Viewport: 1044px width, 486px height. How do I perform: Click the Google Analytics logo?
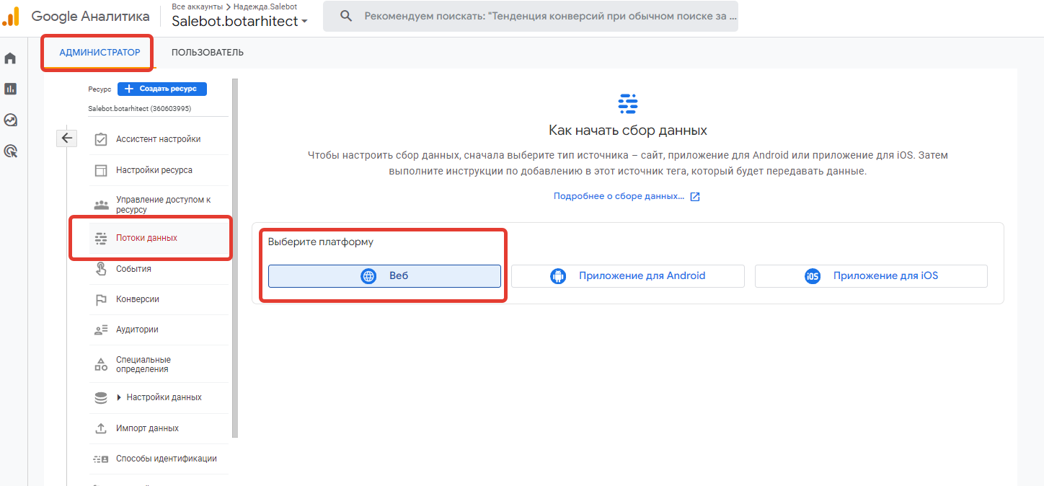[x=12, y=16]
